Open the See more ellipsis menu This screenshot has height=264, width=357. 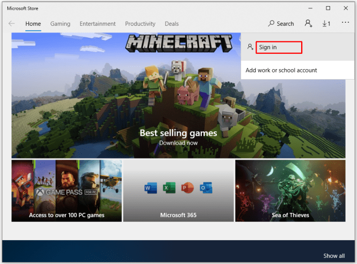pyautogui.click(x=345, y=22)
